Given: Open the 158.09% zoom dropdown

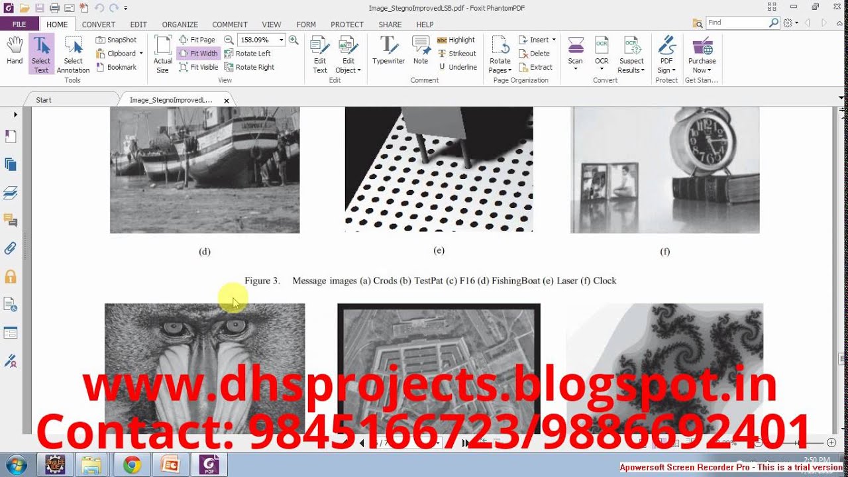Looking at the screenshot, I should 282,40.
